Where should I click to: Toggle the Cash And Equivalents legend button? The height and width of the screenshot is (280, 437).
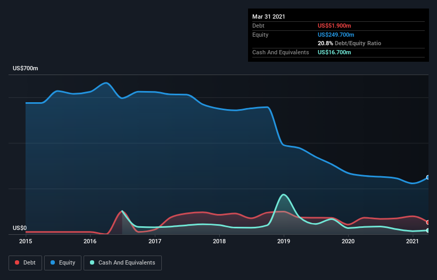coord(122,263)
